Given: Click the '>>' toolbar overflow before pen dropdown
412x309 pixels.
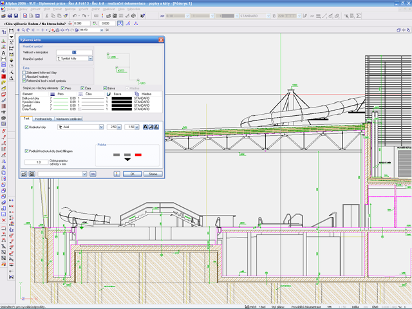Looking at the screenshot, I should coord(162,15).
